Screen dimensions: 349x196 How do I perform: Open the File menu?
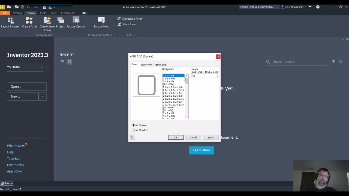(5, 13)
